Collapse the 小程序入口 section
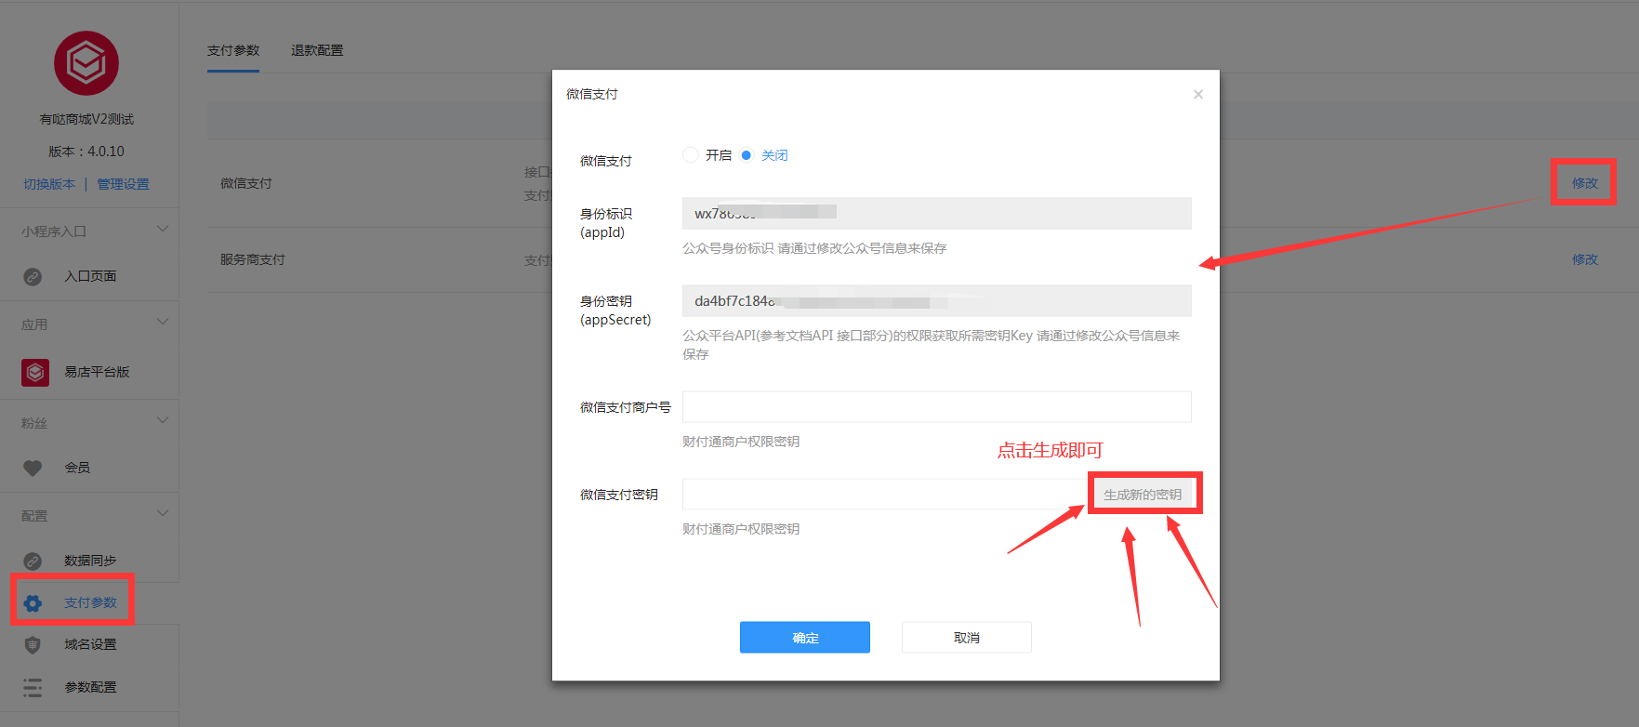 coord(163,229)
